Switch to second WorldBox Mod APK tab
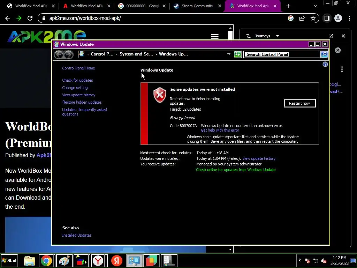This screenshot has height=268, width=357. [87, 6]
